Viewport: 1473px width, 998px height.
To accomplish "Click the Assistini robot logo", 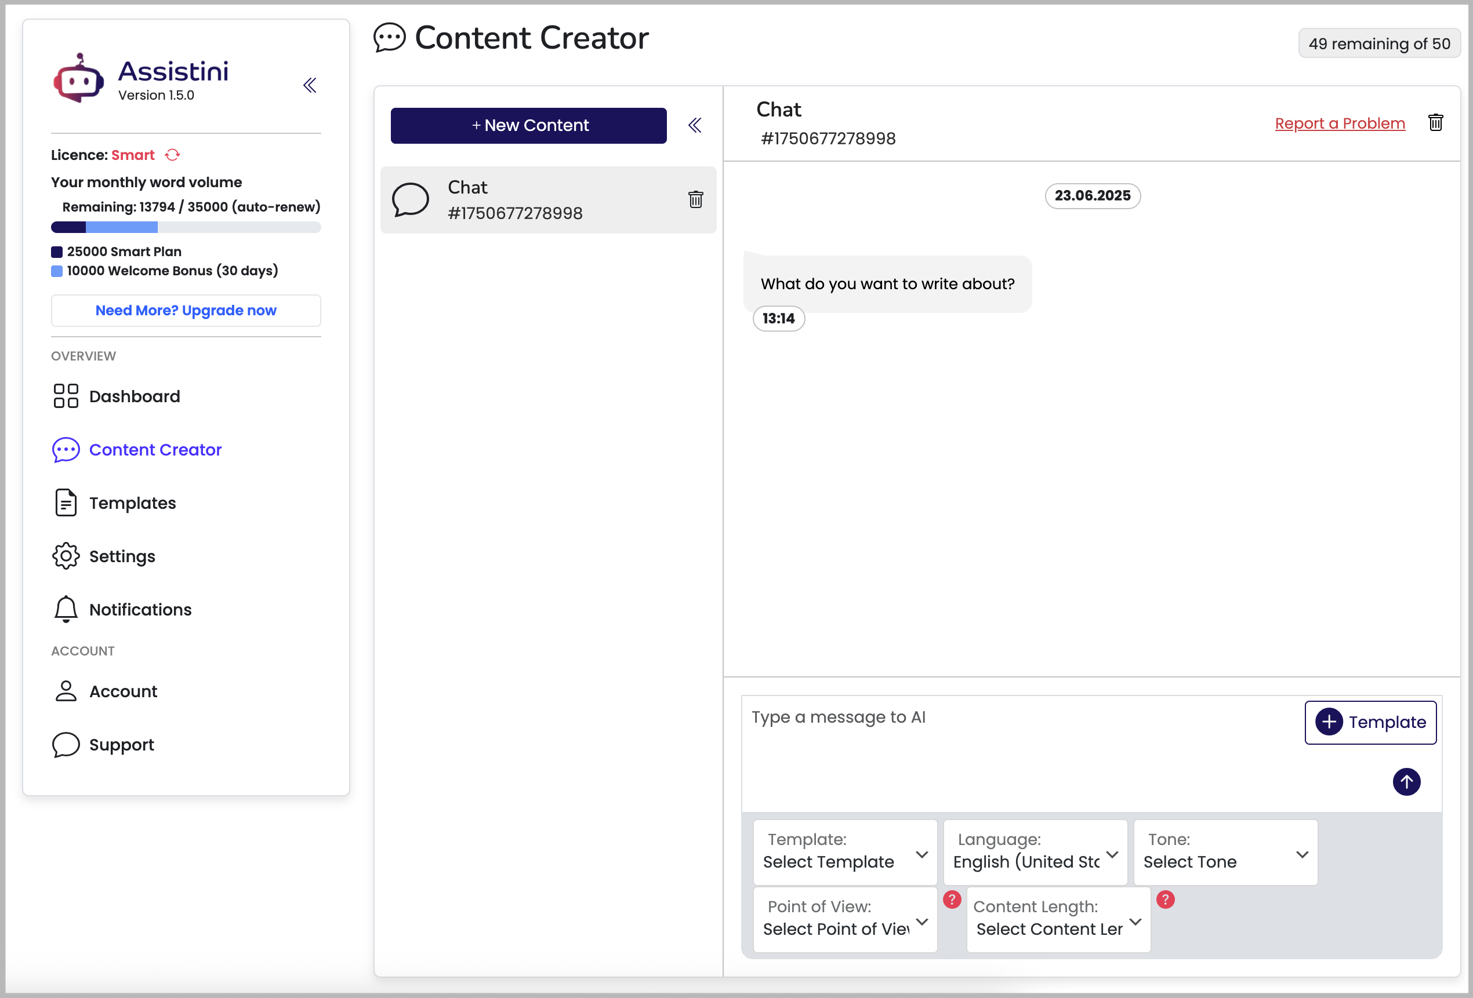I will 79,78.
